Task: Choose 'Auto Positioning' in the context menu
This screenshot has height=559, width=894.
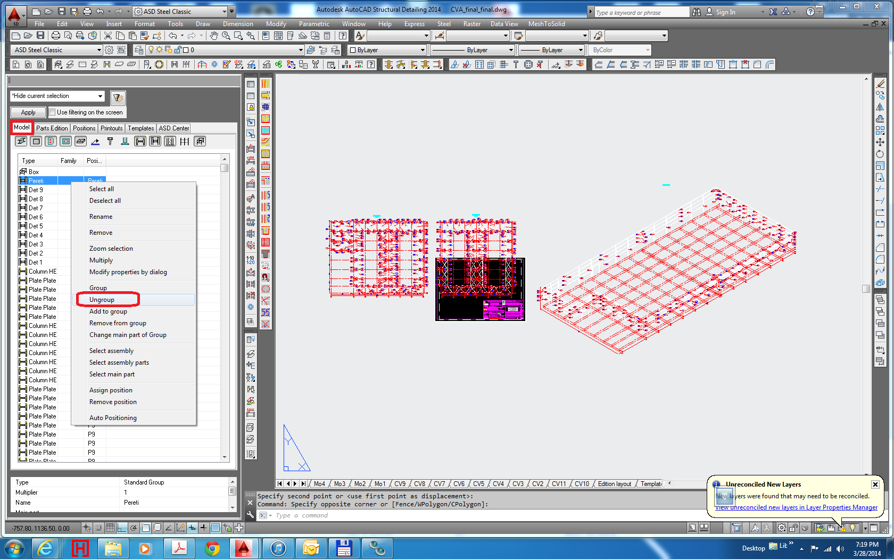Action: 133,418
